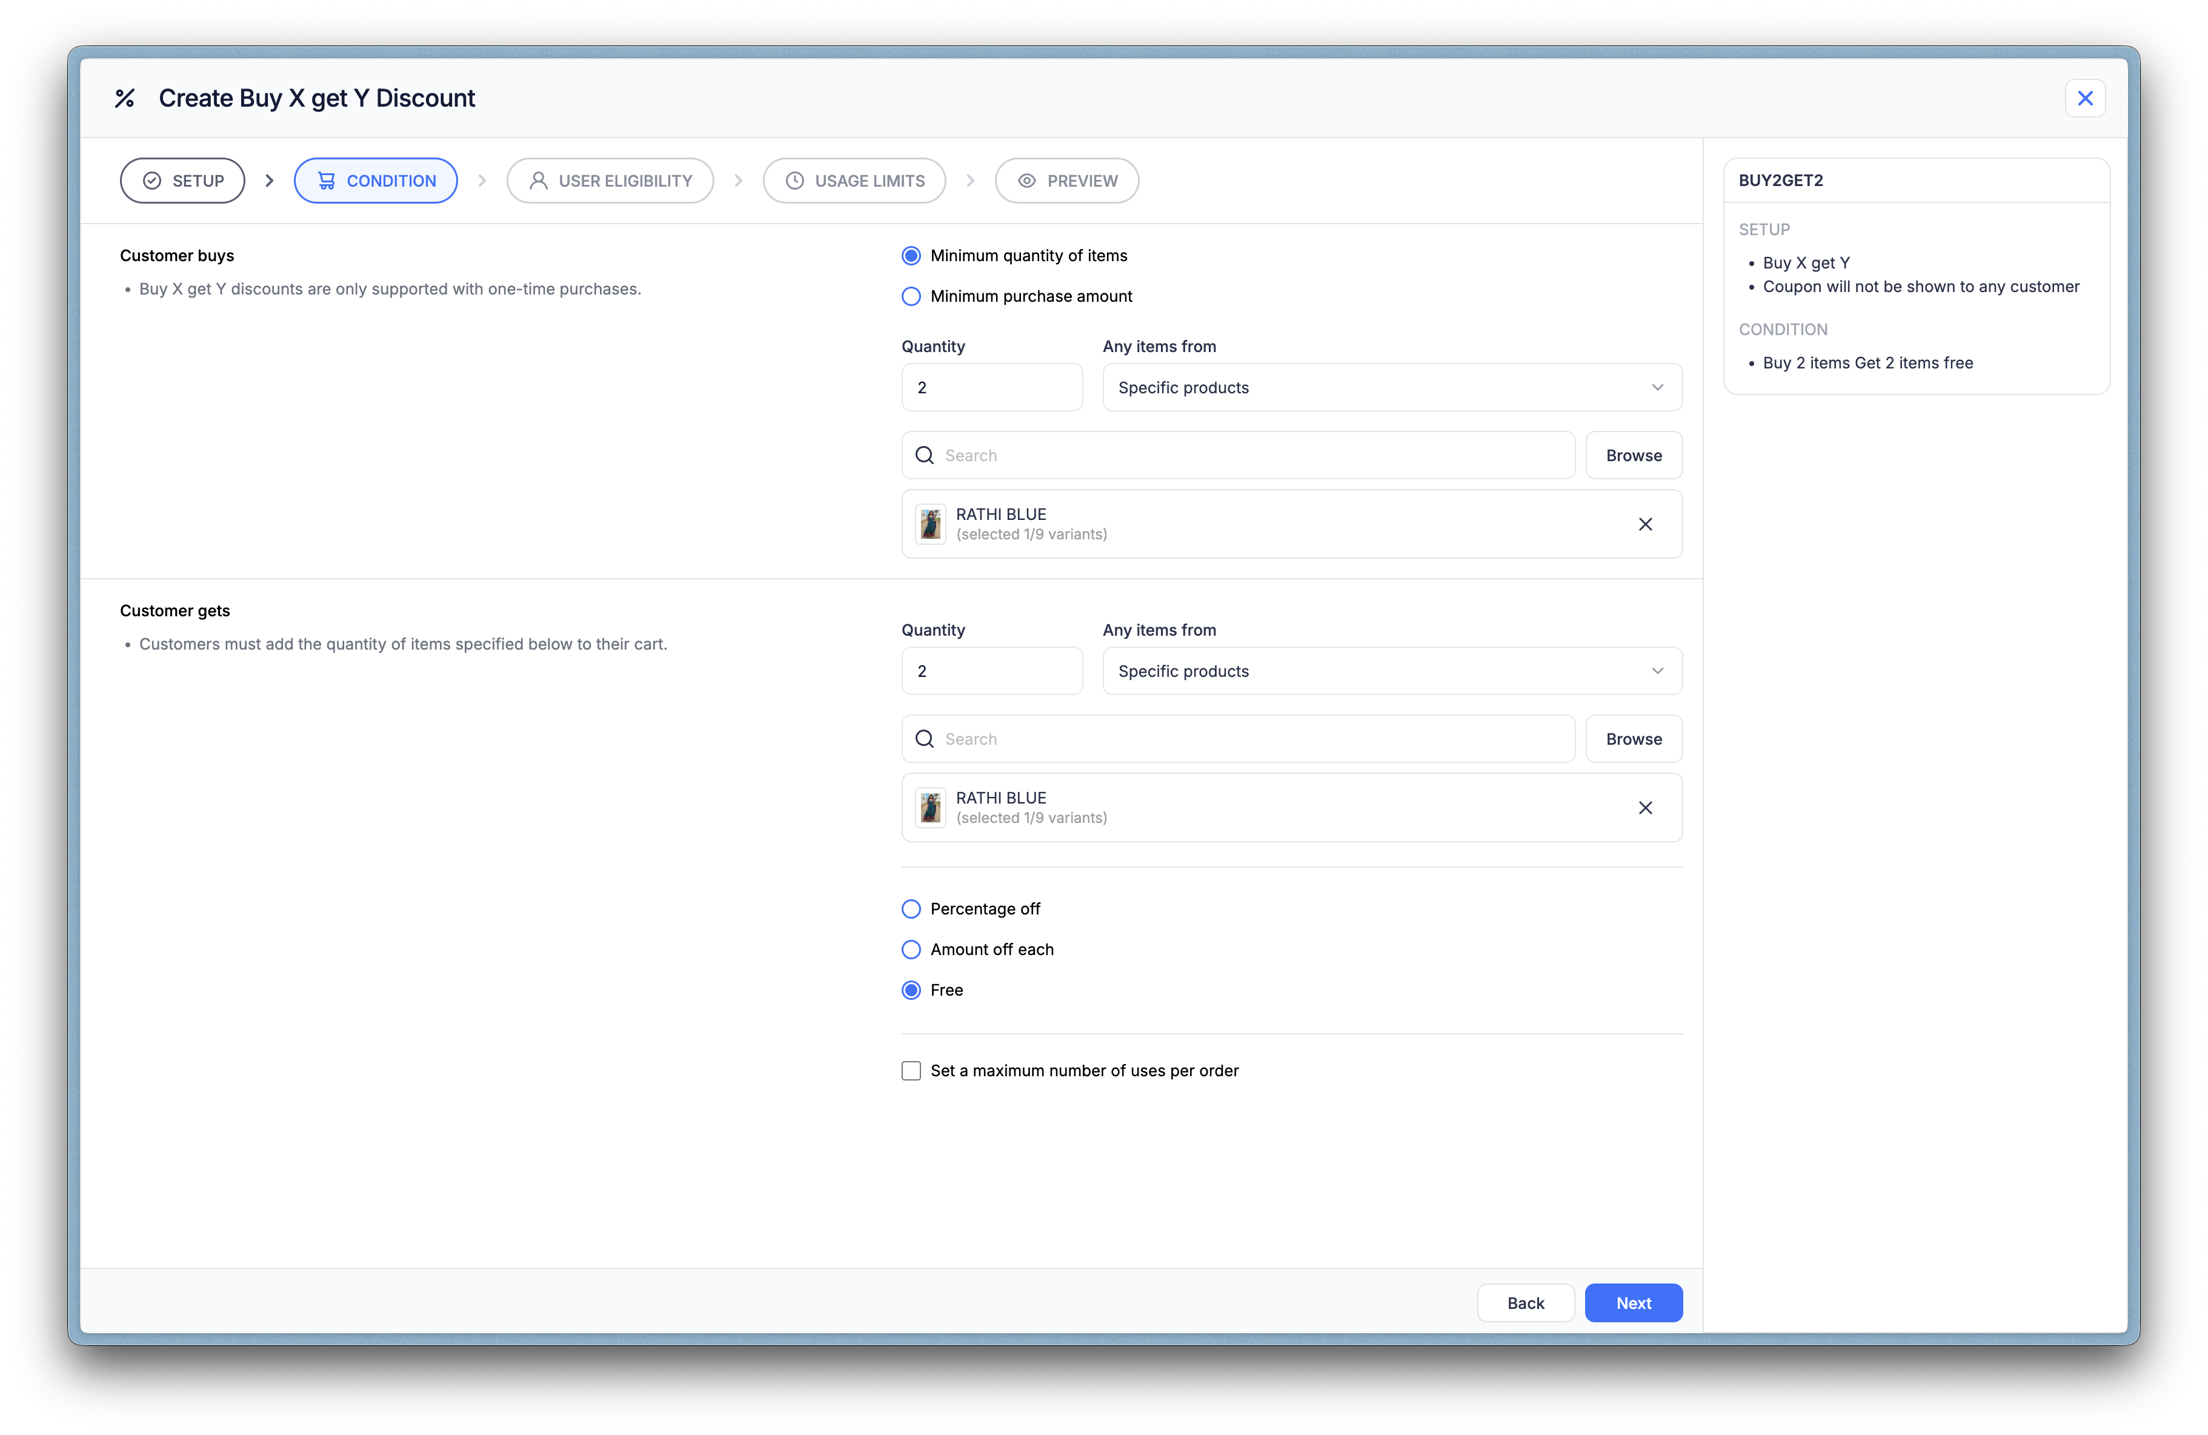
Task: Click the eye icon on the Preview step
Action: (1026, 181)
